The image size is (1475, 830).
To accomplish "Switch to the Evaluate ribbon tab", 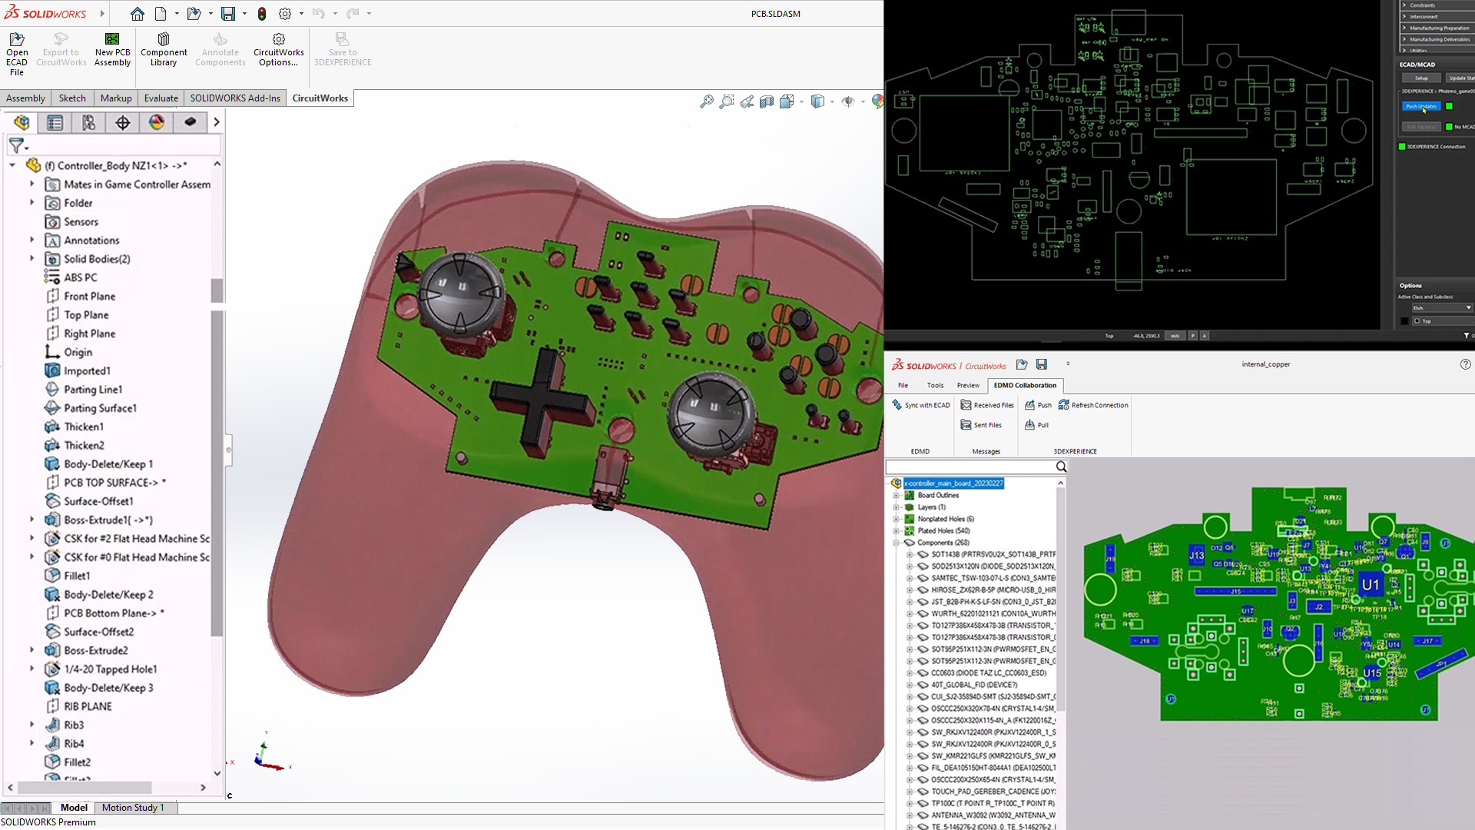I will pyautogui.click(x=161, y=98).
